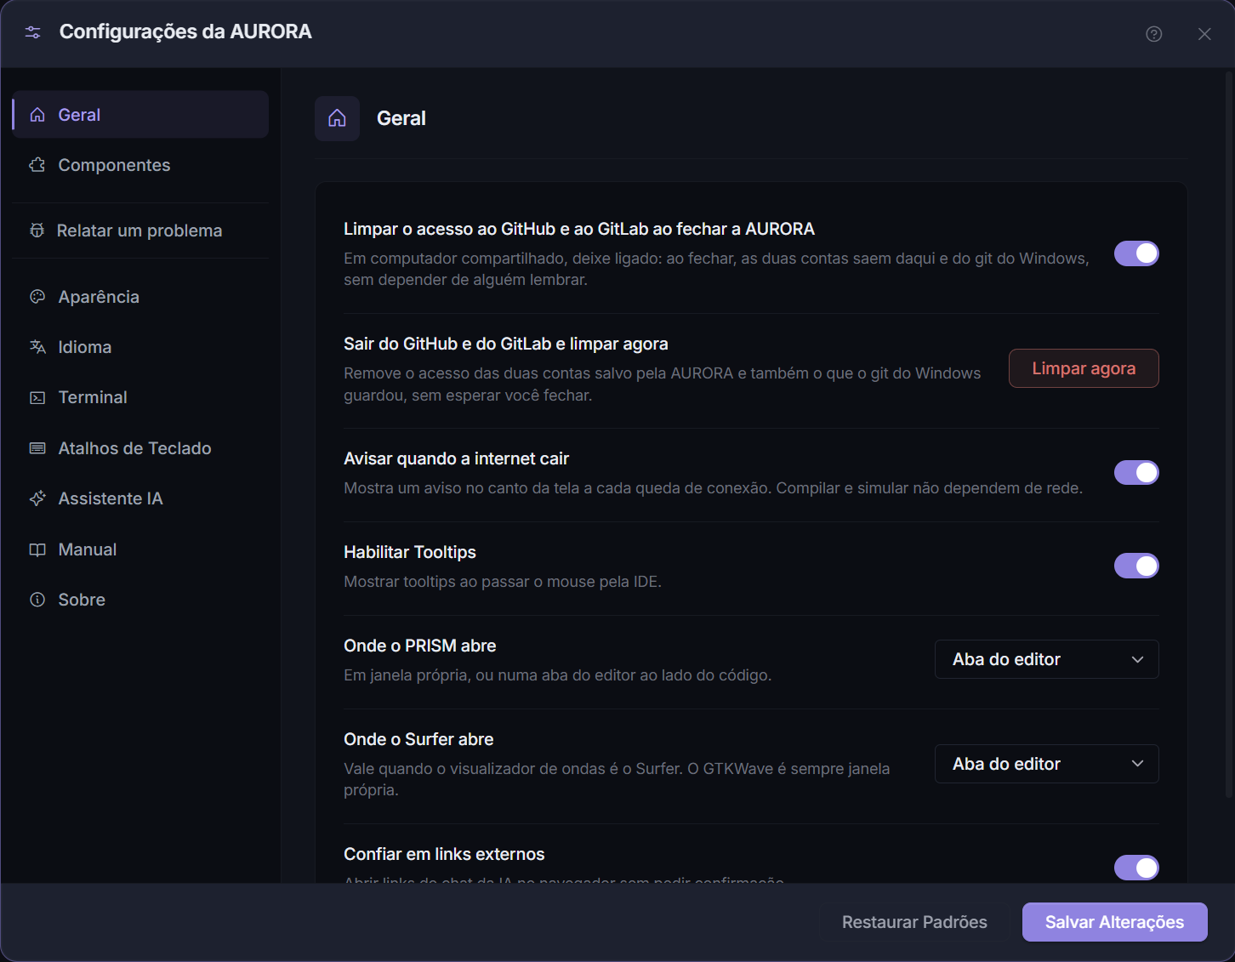Toggle clearing GitHub and GitLab access on close
This screenshot has height=962, width=1235.
point(1136,253)
